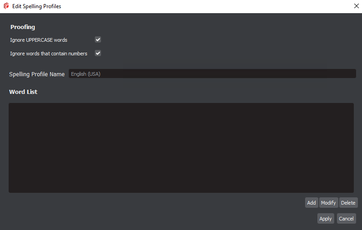
Task: Click the Proofing section heading
Action: (x=23, y=27)
